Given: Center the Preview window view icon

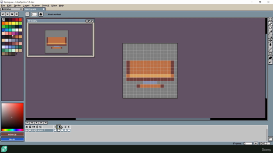Looking at the screenshot, I should (x=87, y=21).
